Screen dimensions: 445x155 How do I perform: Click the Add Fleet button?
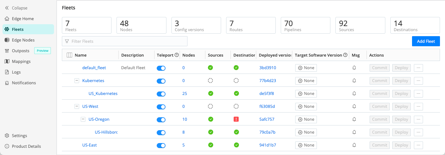pyautogui.click(x=426, y=41)
